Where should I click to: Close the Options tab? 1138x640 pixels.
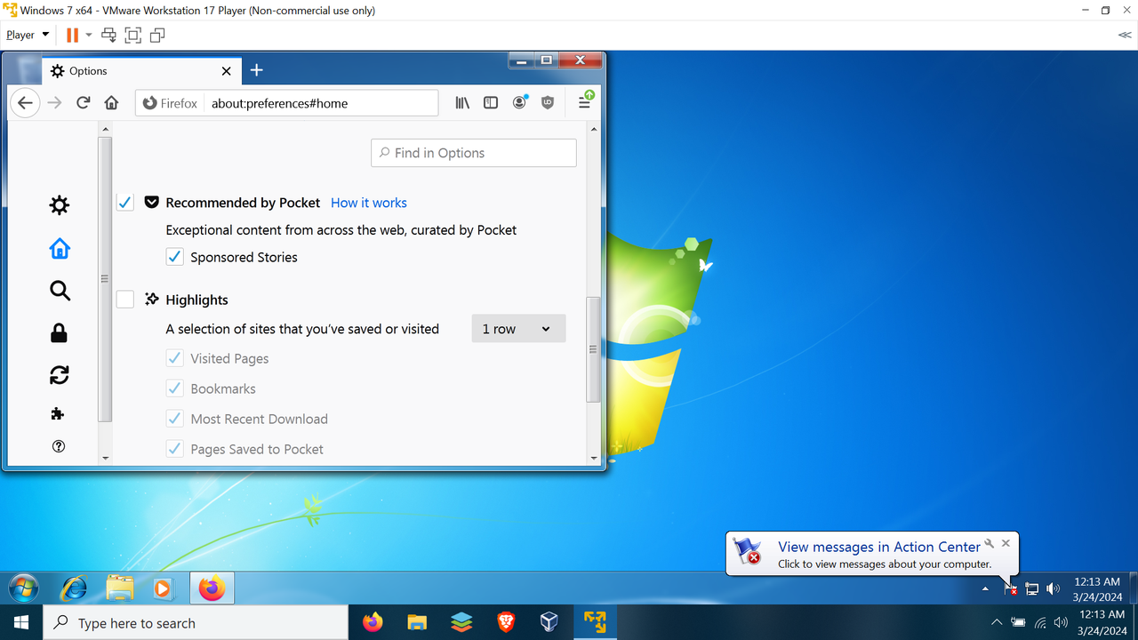click(226, 71)
